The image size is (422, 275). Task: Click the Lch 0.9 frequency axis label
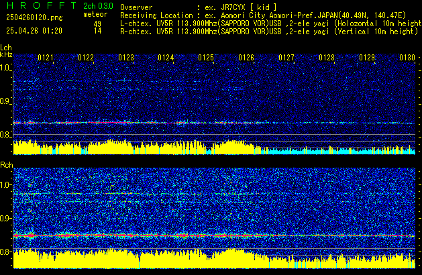pos(5,101)
